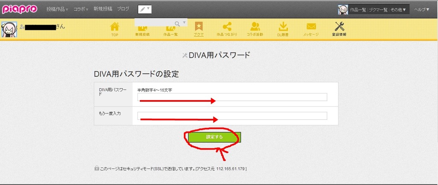This screenshot has height=185, width=438.
Task: Open the コラボ dropdown menu
Action: tap(81, 9)
